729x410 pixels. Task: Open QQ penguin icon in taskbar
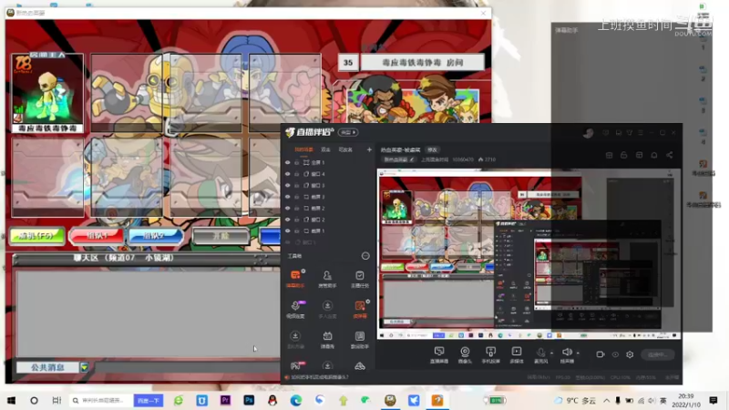coord(272,400)
